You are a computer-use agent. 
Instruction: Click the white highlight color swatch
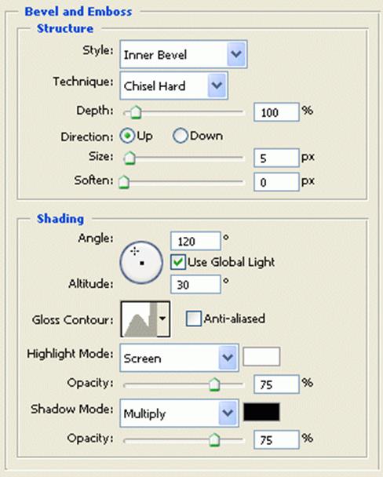pyautogui.click(x=261, y=356)
